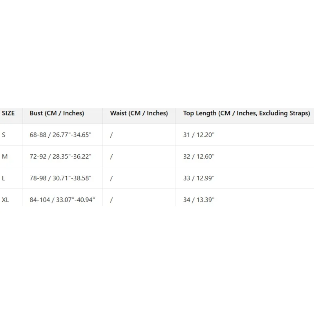Select the XL size row label

5,200
